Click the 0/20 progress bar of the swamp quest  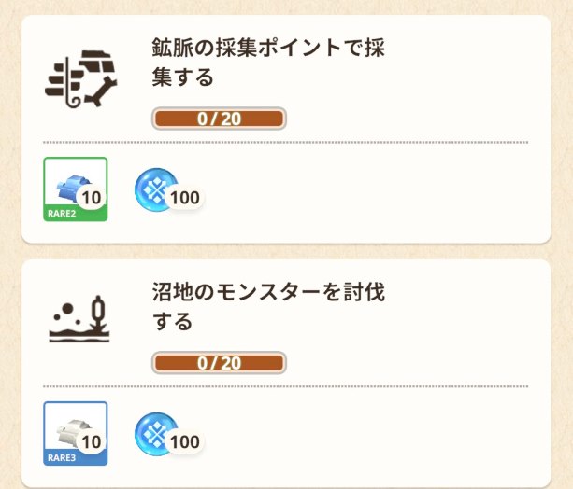[x=219, y=363]
